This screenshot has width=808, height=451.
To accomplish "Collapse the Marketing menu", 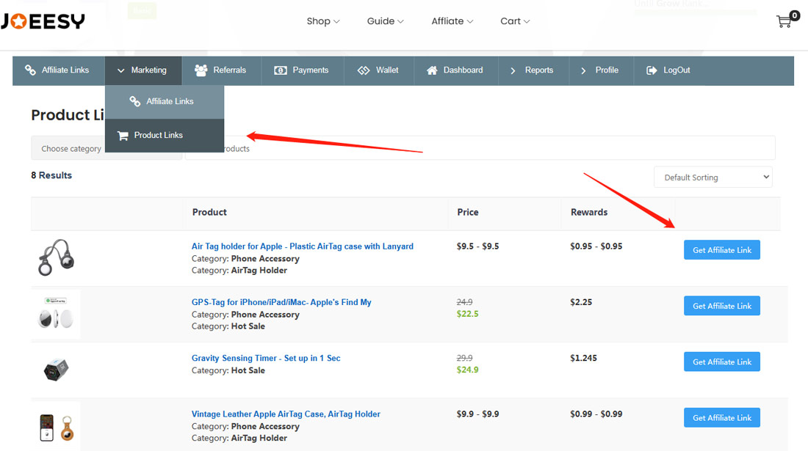I will (x=143, y=70).
